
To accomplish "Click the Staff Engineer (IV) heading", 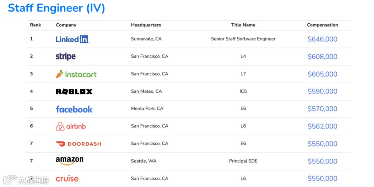I will point(56,8).
